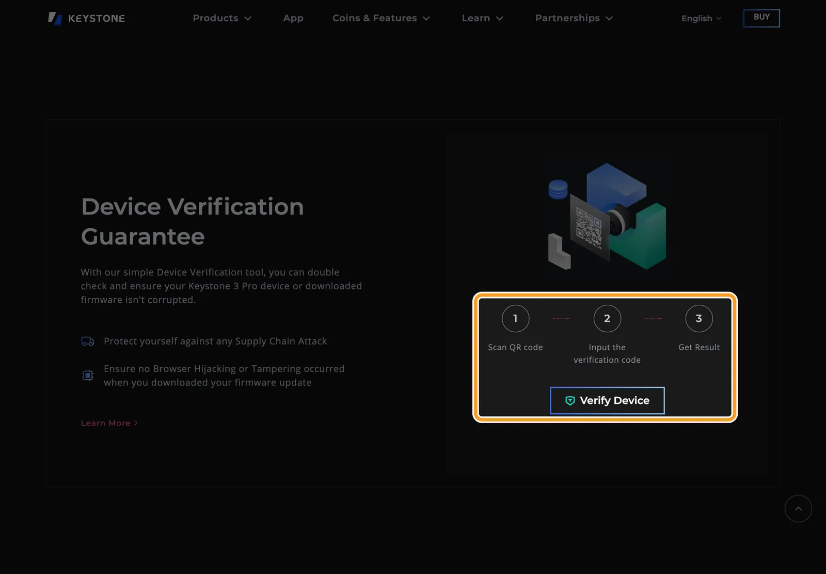The image size is (826, 574).
Task: Click the Verify Device button
Action: (x=607, y=400)
